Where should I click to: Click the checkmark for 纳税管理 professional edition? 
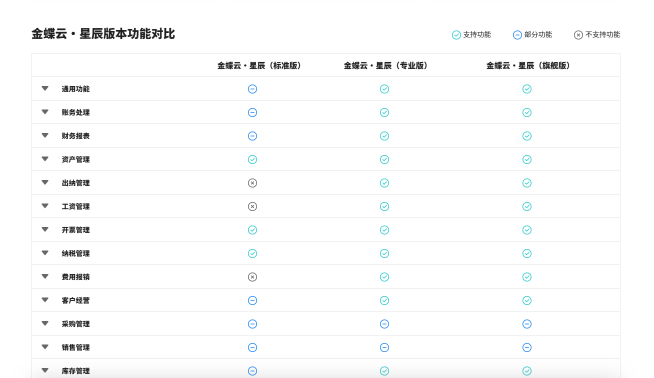coord(384,253)
